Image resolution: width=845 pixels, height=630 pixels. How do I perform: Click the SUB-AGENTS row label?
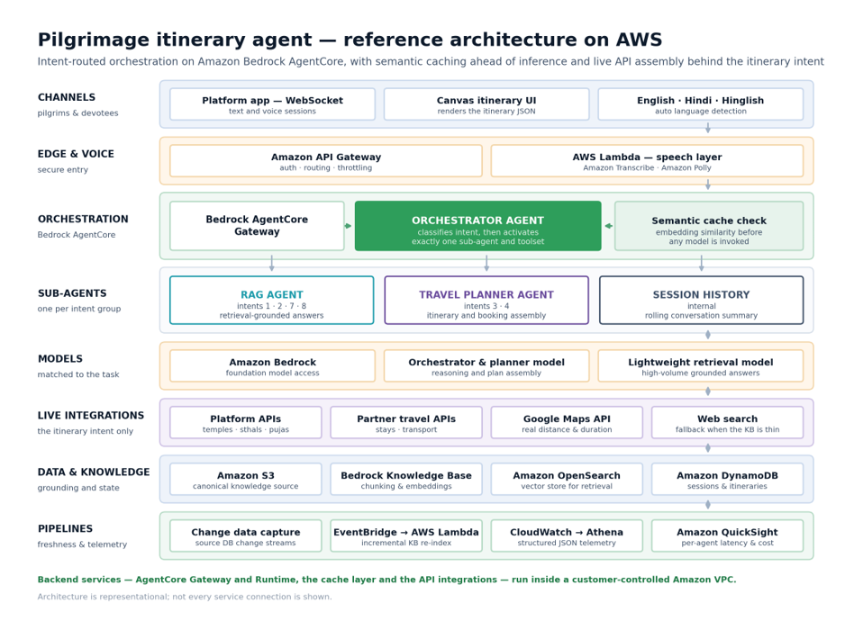pyautogui.click(x=72, y=293)
